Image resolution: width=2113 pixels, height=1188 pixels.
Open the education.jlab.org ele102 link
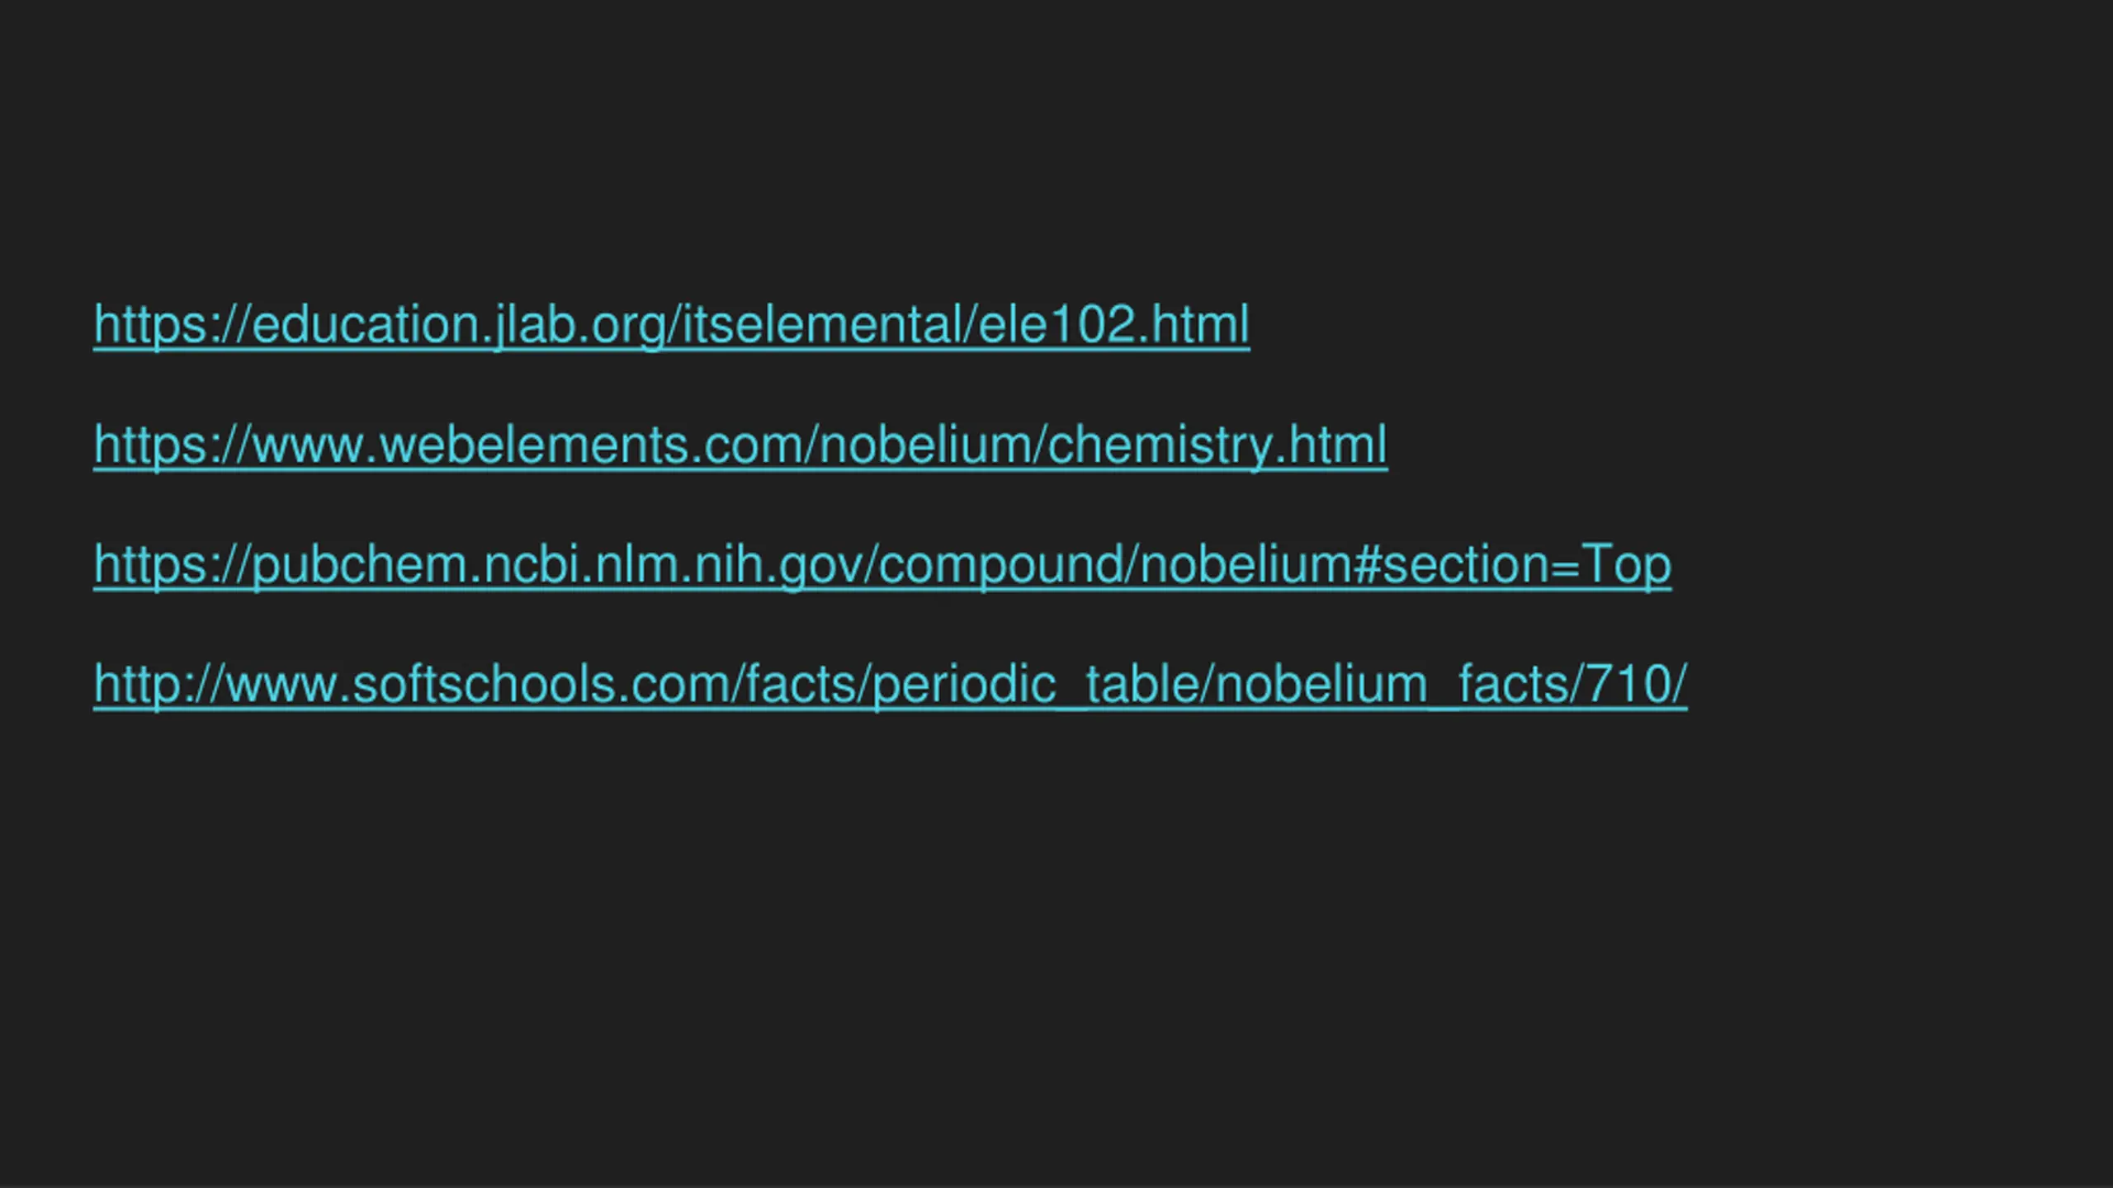click(671, 325)
